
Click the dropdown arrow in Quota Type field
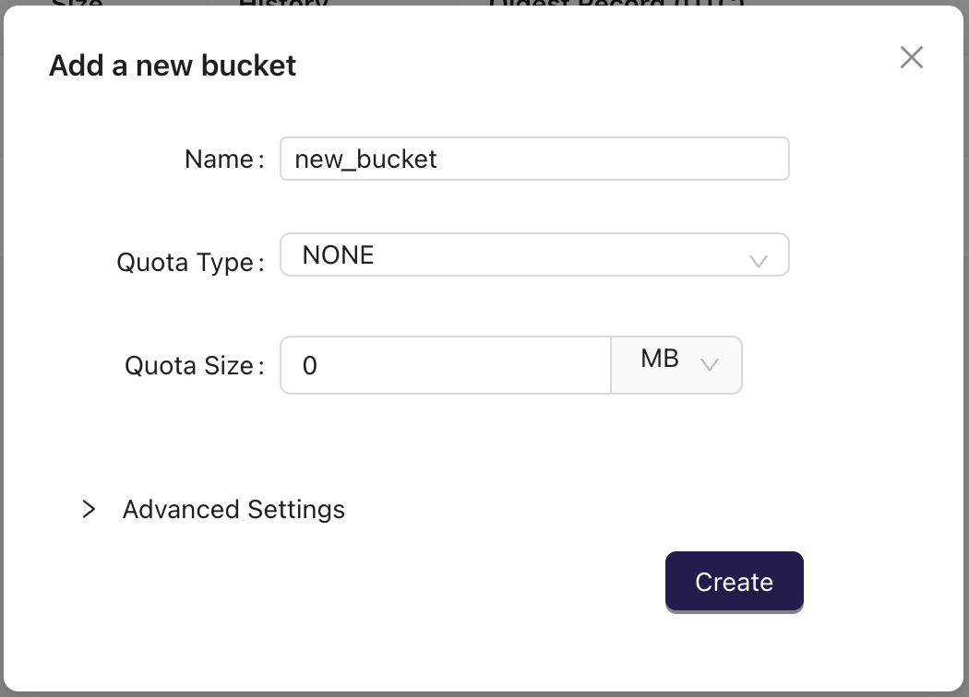coord(759,262)
